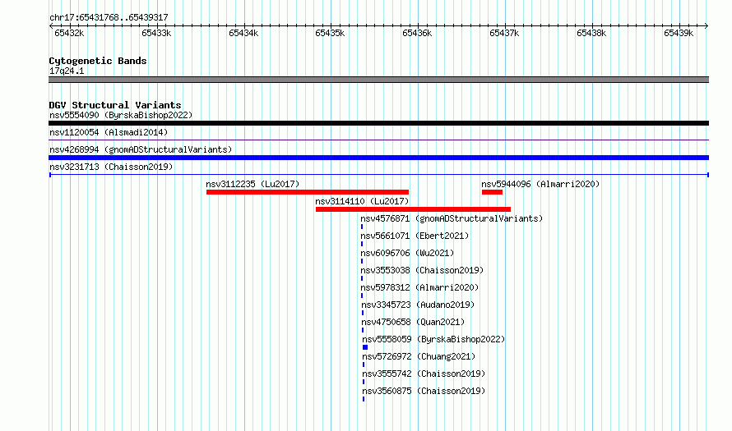The width and height of the screenshot is (732, 431).
Task: Click the 65438k ruler label
Action: tap(591, 33)
